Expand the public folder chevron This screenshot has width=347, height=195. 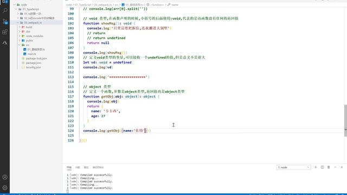(20, 41)
